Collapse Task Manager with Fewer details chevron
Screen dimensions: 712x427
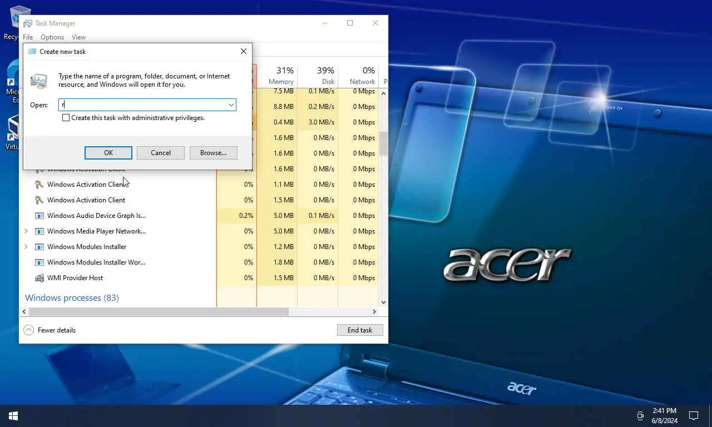tap(29, 330)
